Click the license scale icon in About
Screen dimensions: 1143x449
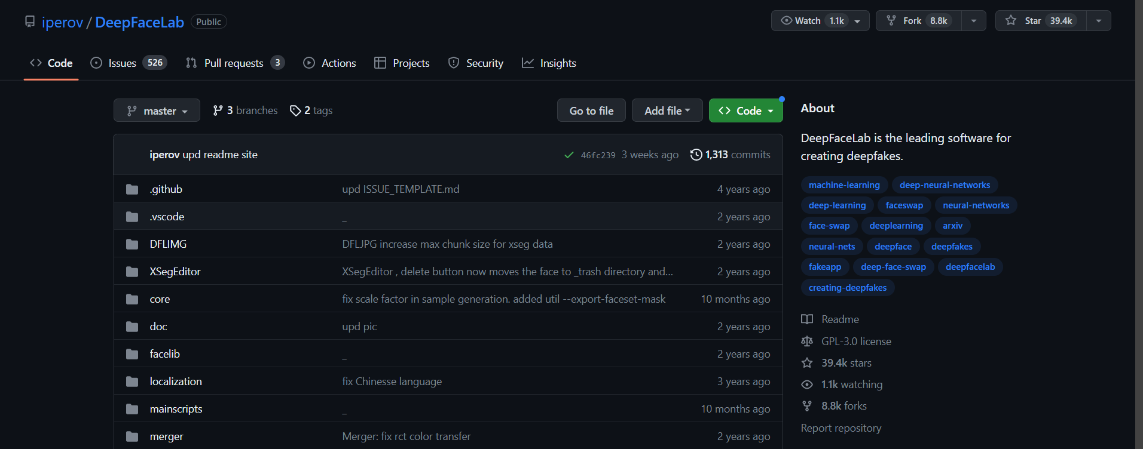[x=807, y=342]
